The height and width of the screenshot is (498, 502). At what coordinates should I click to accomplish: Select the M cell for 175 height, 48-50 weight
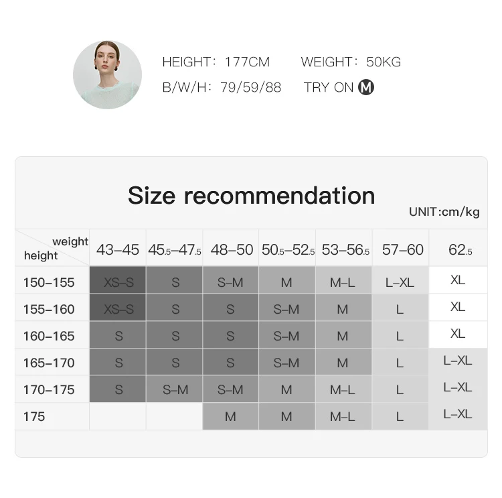pyautogui.click(x=230, y=416)
